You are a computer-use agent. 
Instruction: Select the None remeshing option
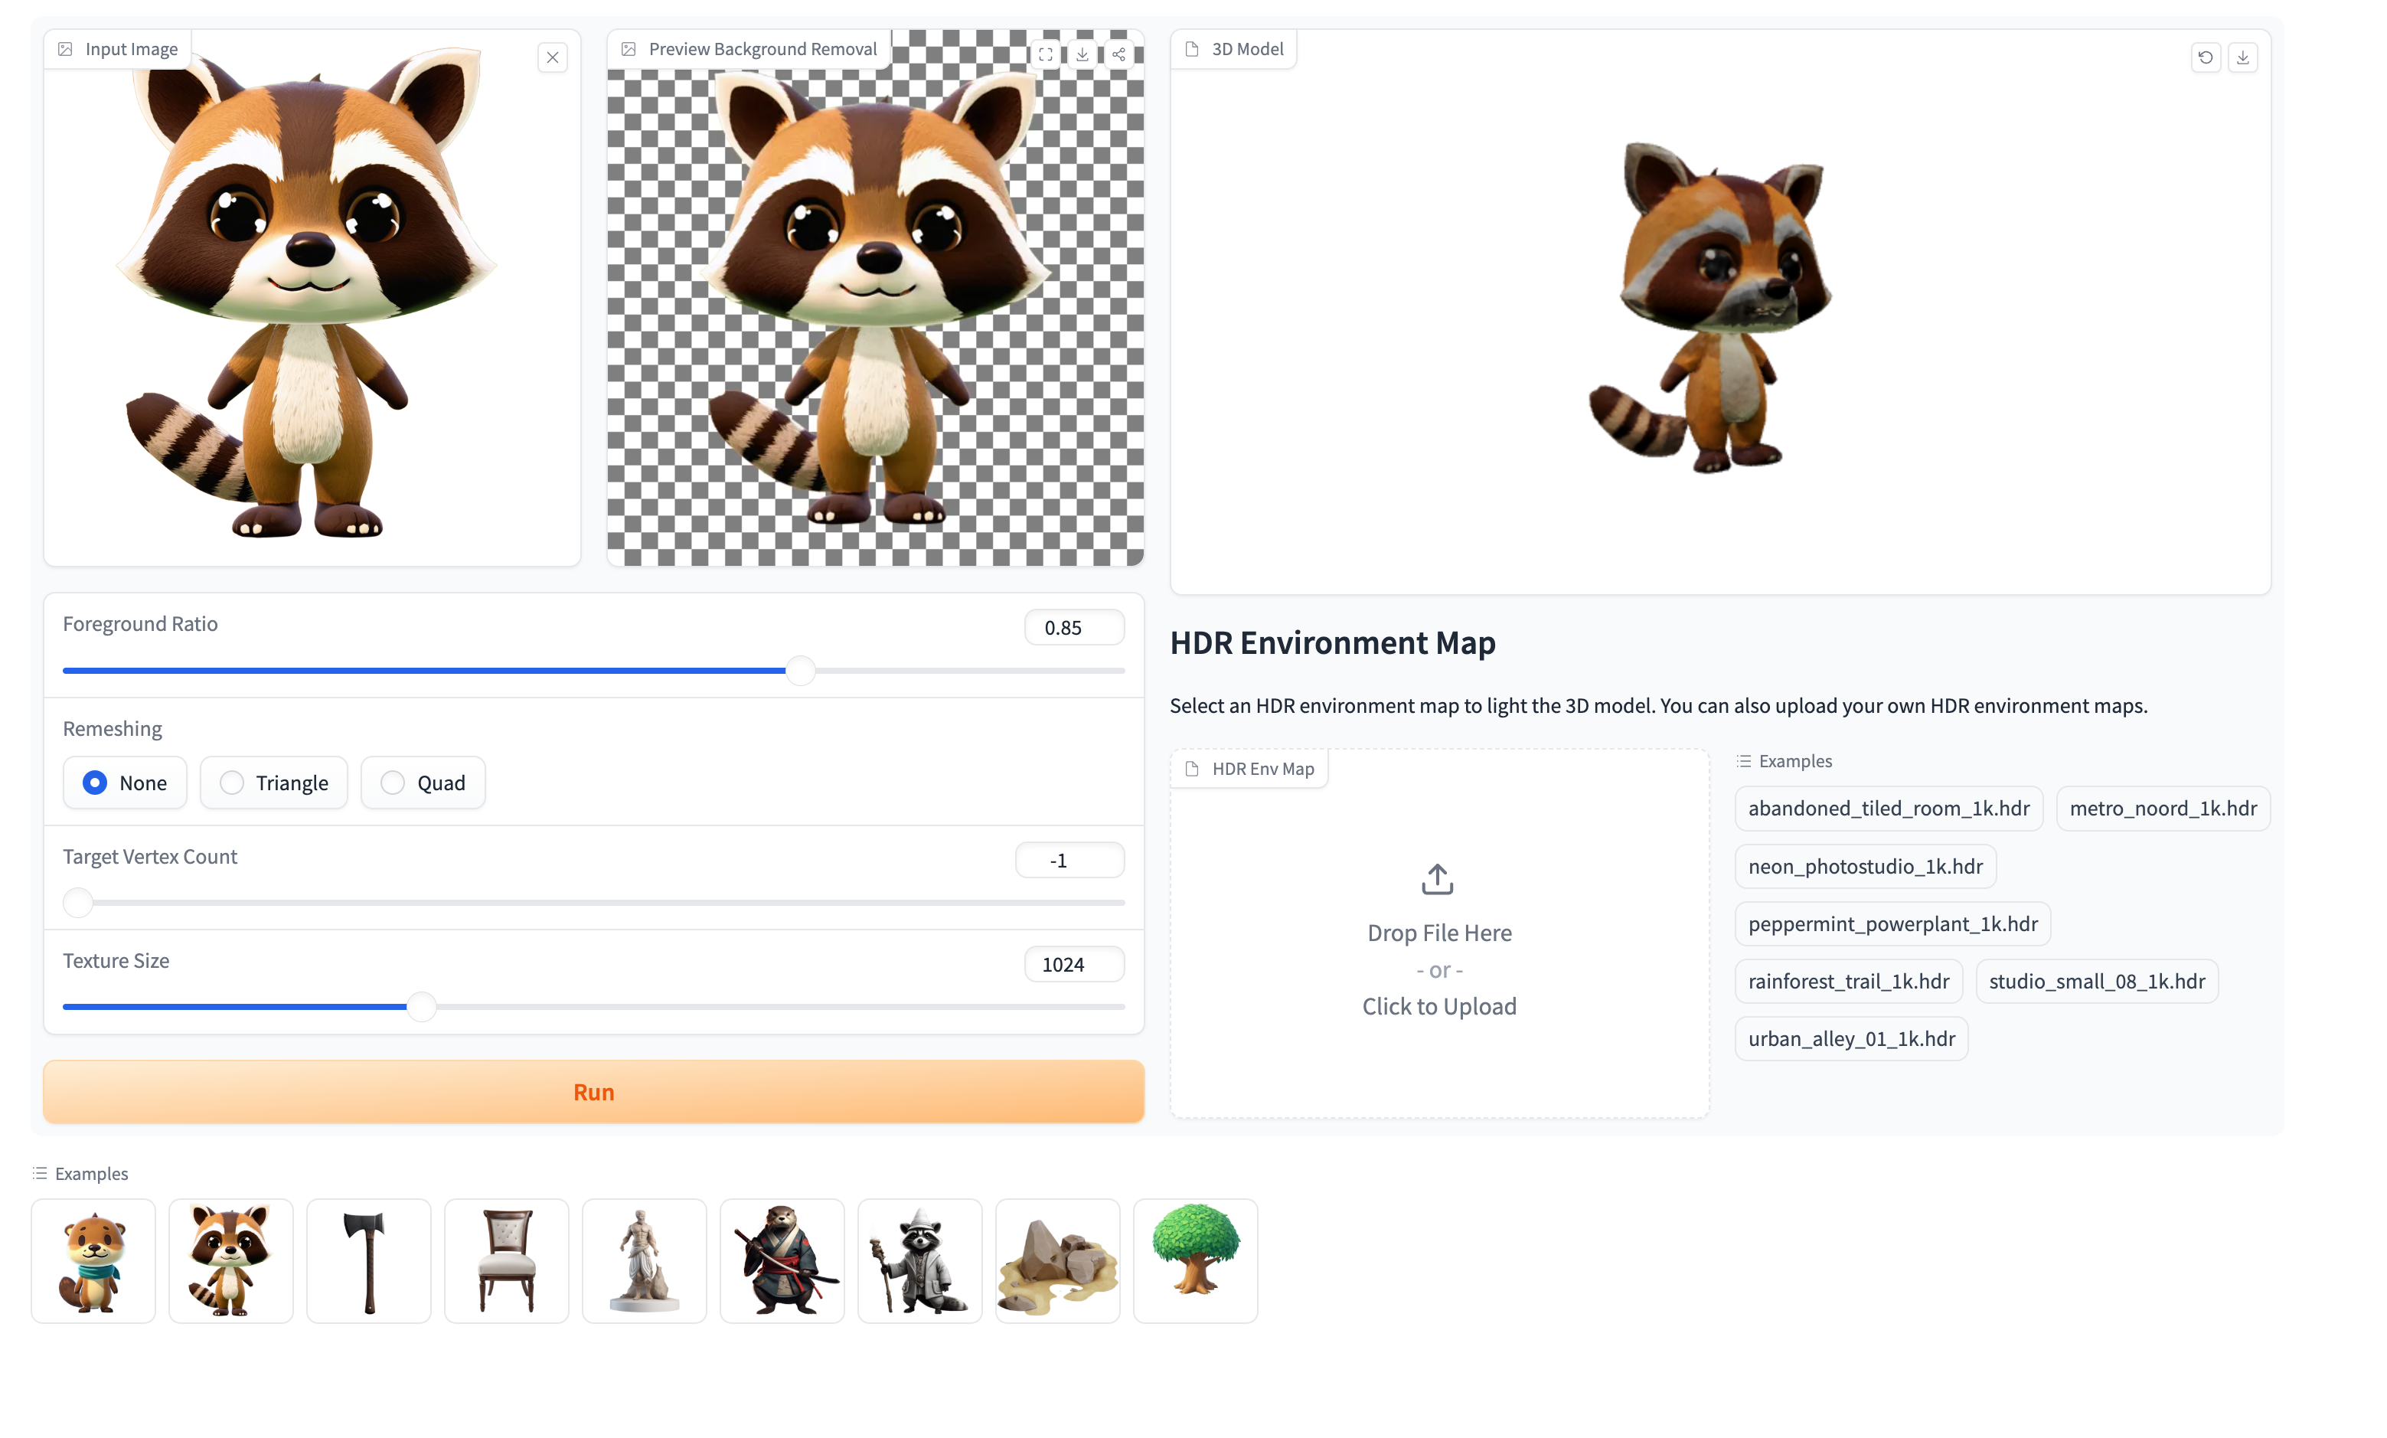pos(125,783)
